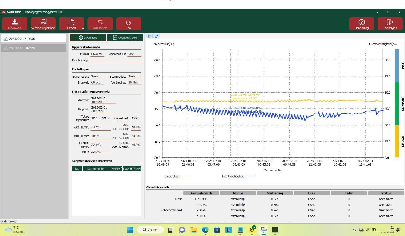Open Windows taskbar Zoeken search
This screenshot has height=236, width=405.
pyautogui.click(x=150, y=229)
